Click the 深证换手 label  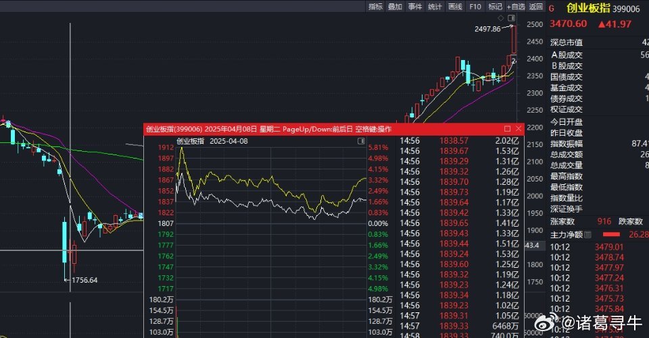(x=567, y=209)
